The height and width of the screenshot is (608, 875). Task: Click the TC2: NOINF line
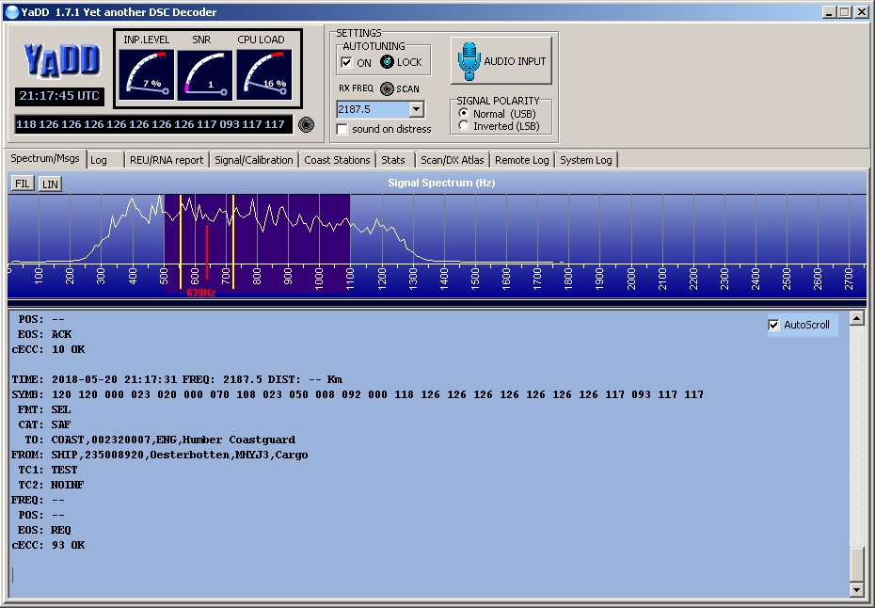click(x=51, y=485)
